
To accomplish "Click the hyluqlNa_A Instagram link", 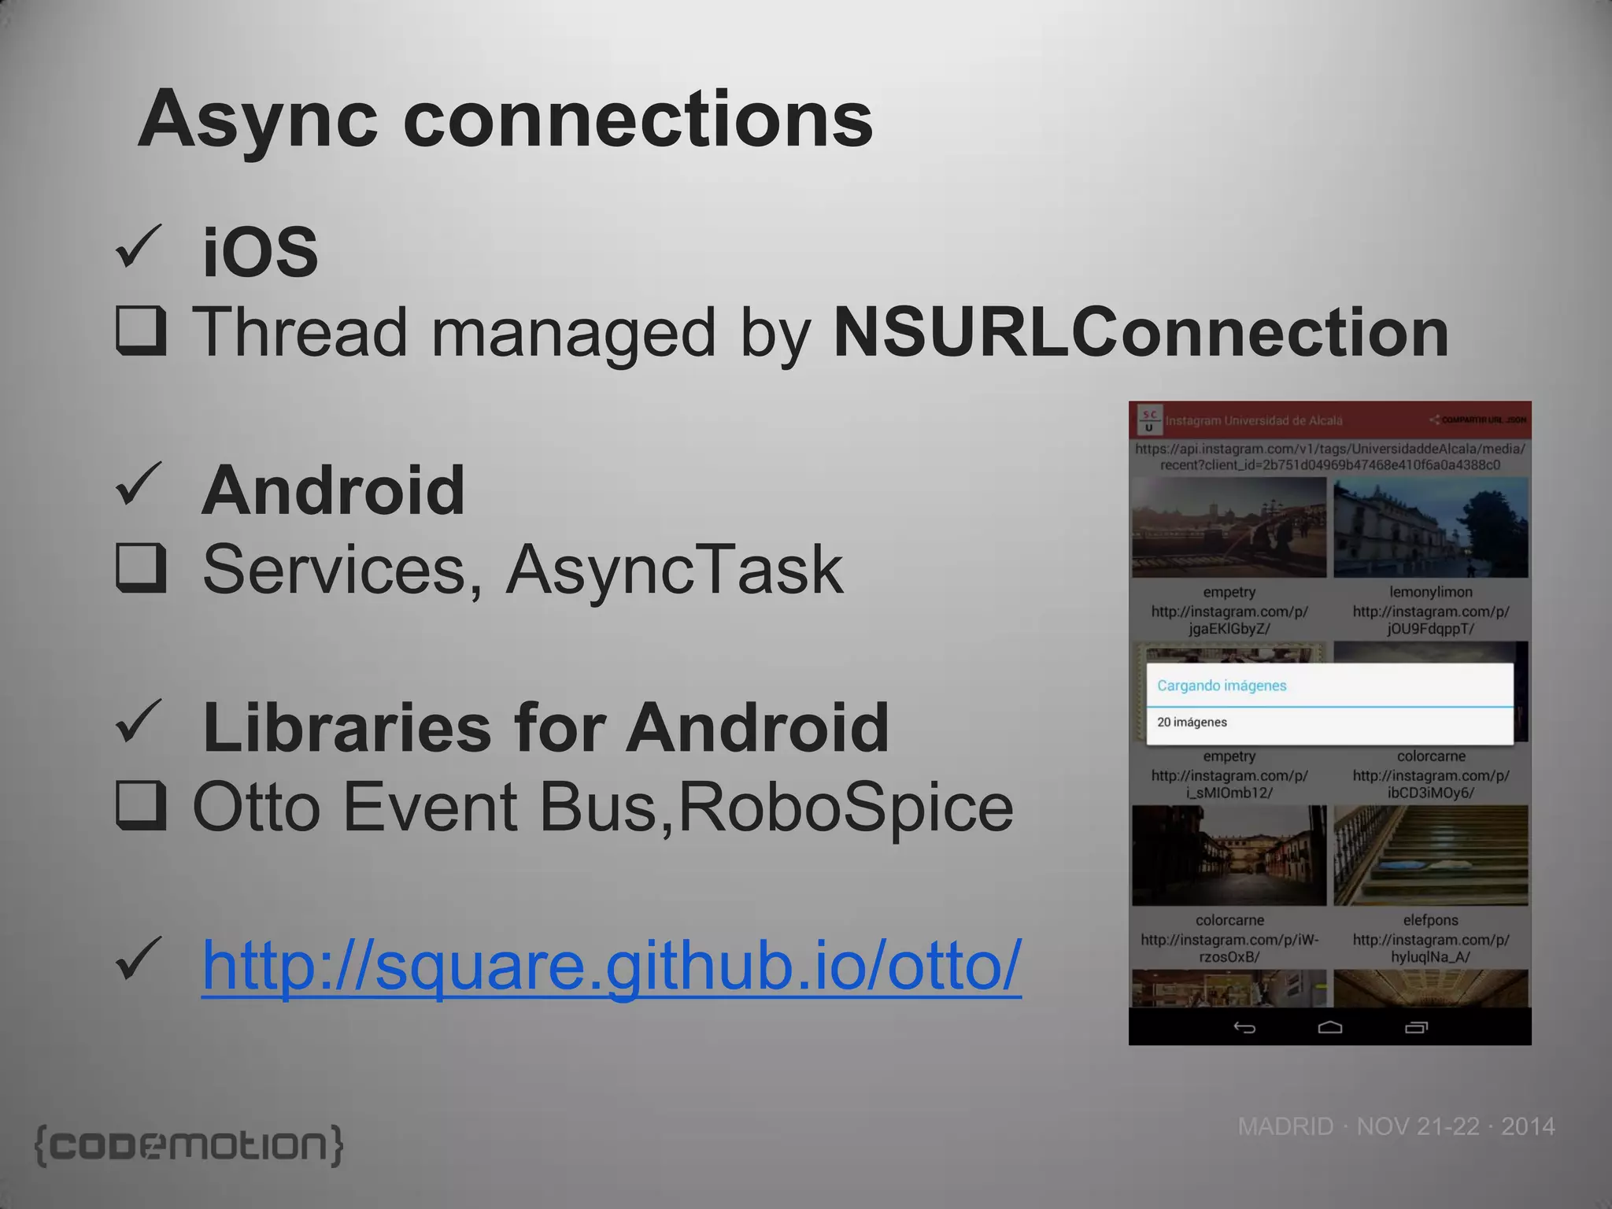I will tap(1431, 948).
